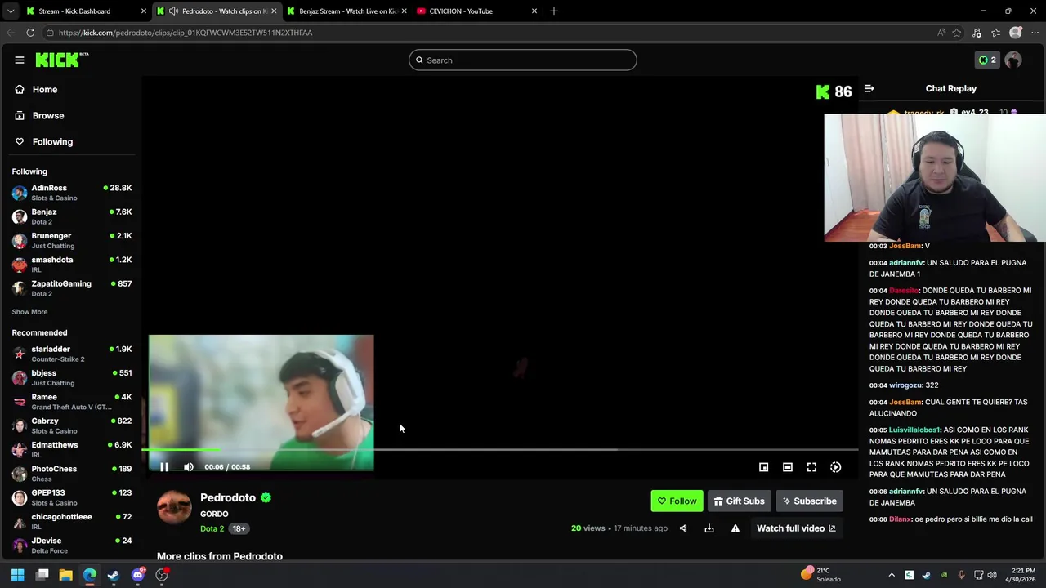
Task: Open the Kick user avatar menu
Action: click(x=1013, y=60)
